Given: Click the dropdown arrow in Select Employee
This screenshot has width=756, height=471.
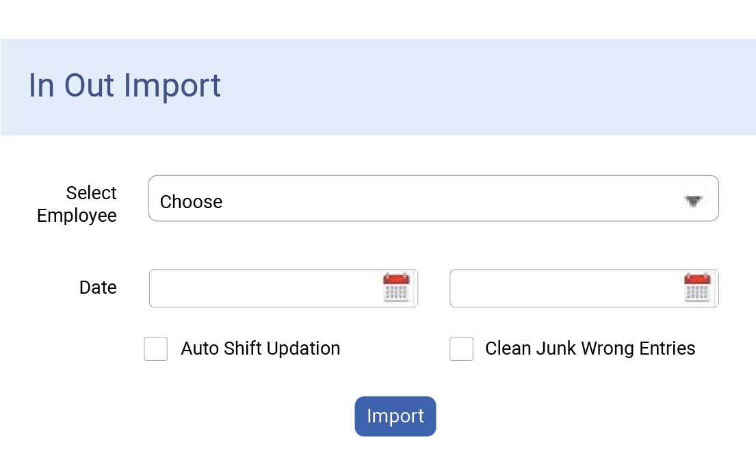Looking at the screenshot, I should 693,201.
